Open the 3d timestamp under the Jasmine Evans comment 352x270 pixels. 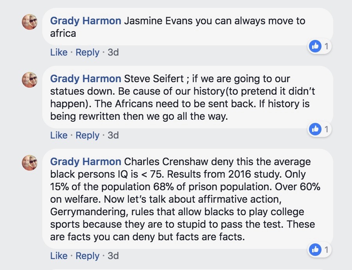(x=113, y=52)
